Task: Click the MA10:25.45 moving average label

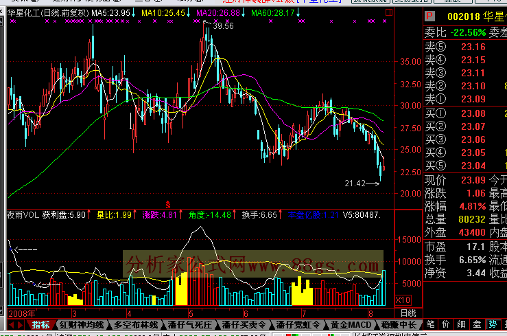Action: click(163, 13)
